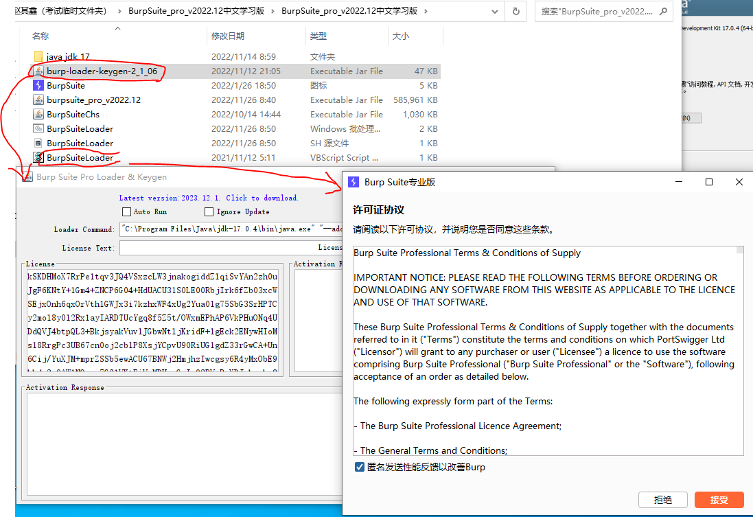Select the BurpSuiteChs file name

click(x=73, y=115)
